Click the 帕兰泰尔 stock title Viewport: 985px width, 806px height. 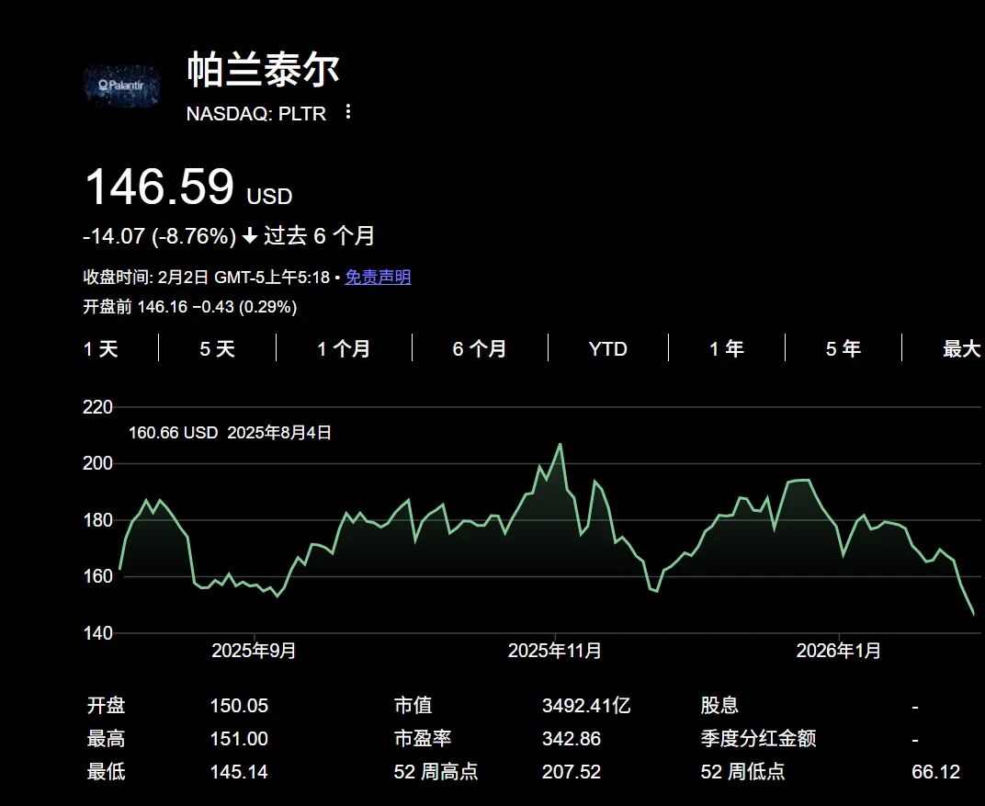tap(263, 70)
